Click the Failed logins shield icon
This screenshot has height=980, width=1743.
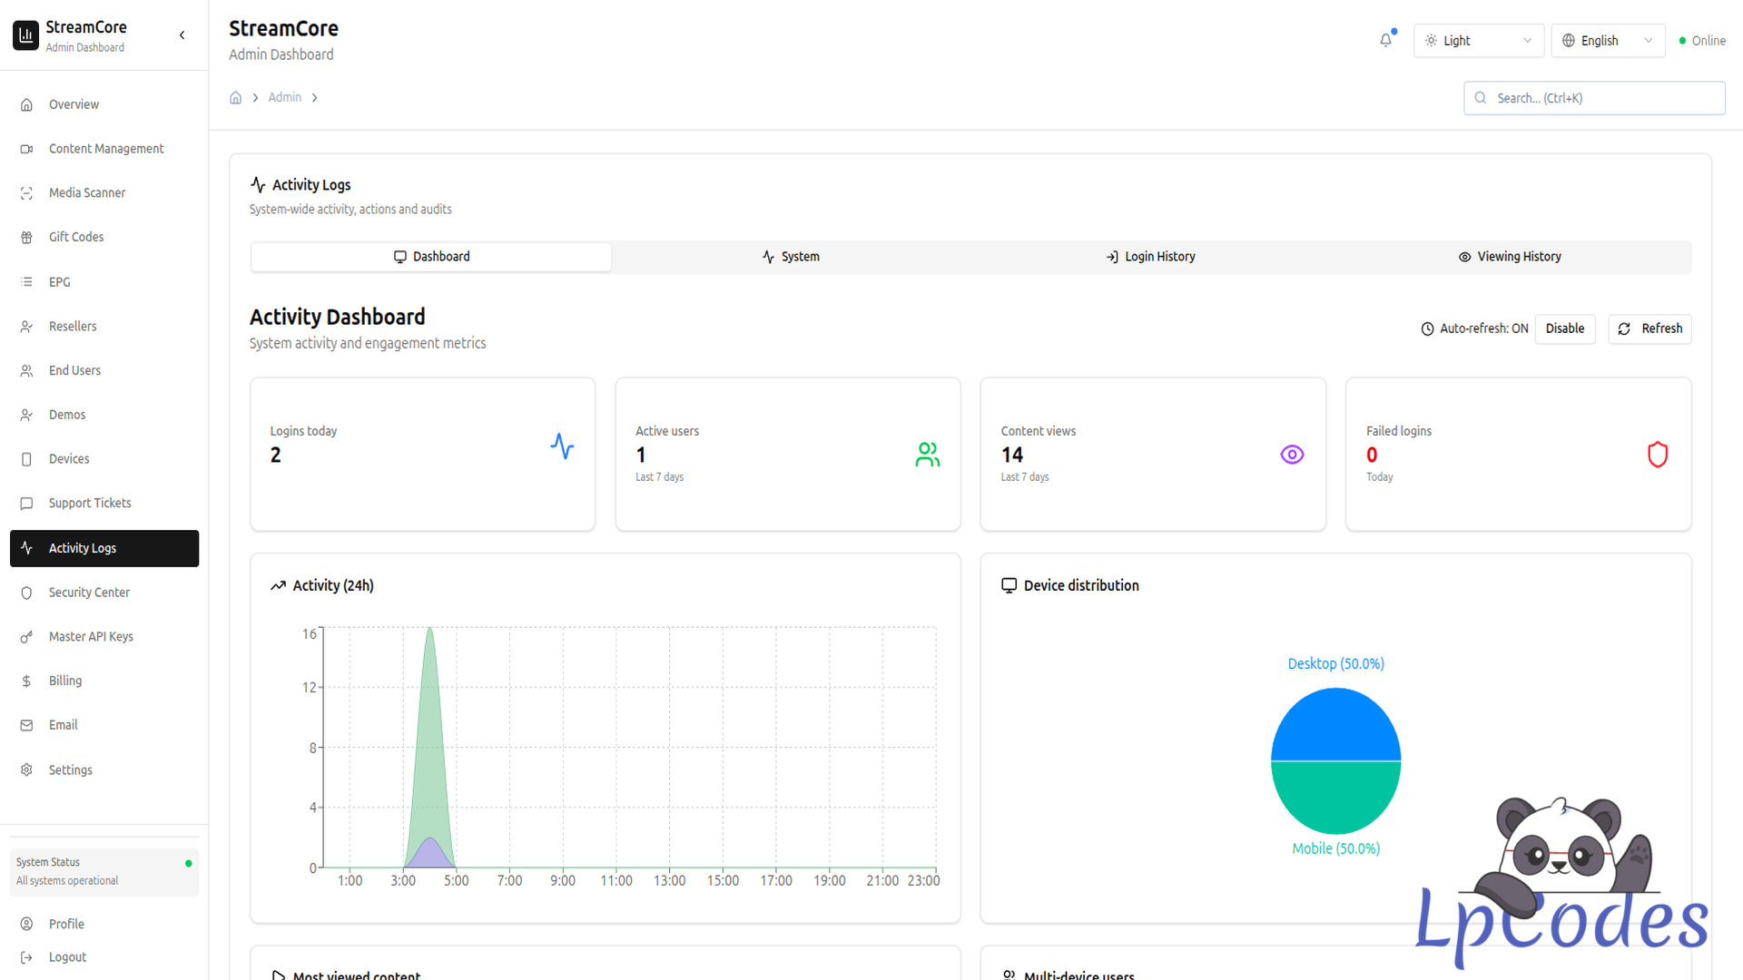(1658, 455)
